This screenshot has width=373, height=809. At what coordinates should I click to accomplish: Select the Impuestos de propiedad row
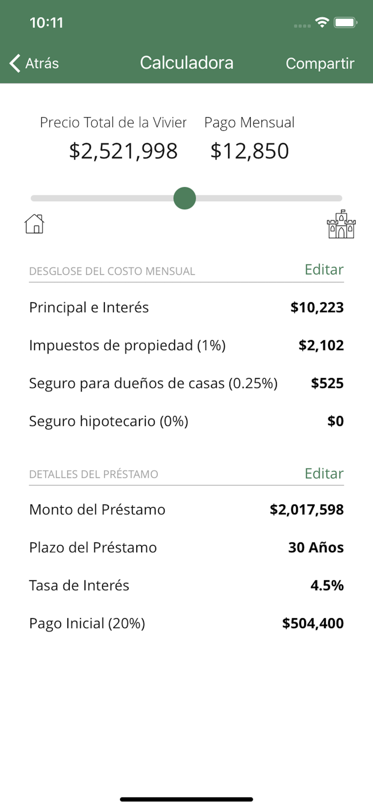pos(186,345)
